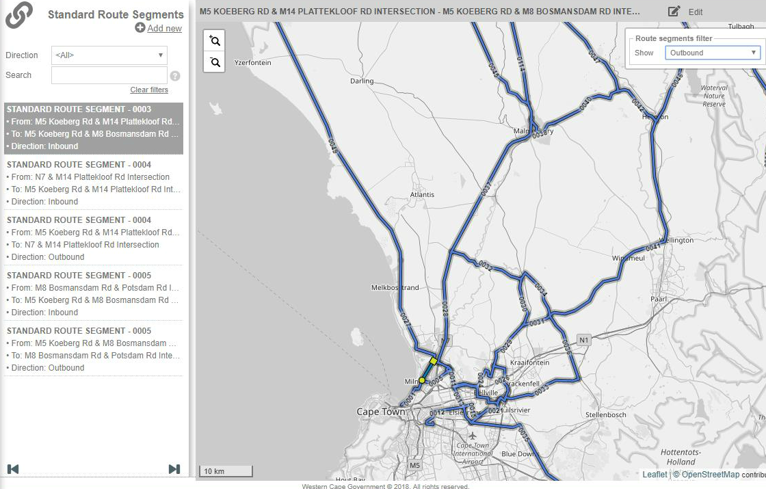Click the Edit button label
The width and height of the screenshot is (766, 489).
tap(695, 12)
